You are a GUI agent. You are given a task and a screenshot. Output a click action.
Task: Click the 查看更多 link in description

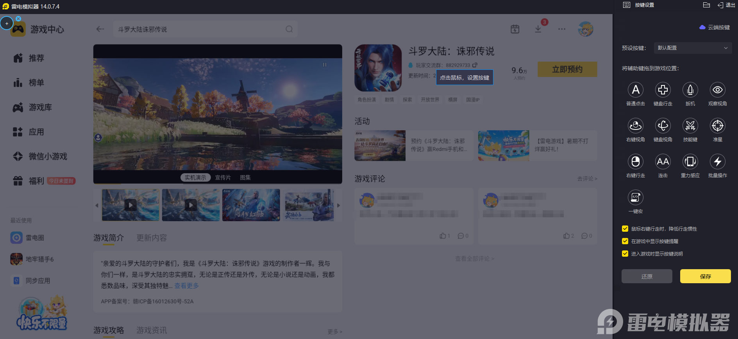click(186, 286)
